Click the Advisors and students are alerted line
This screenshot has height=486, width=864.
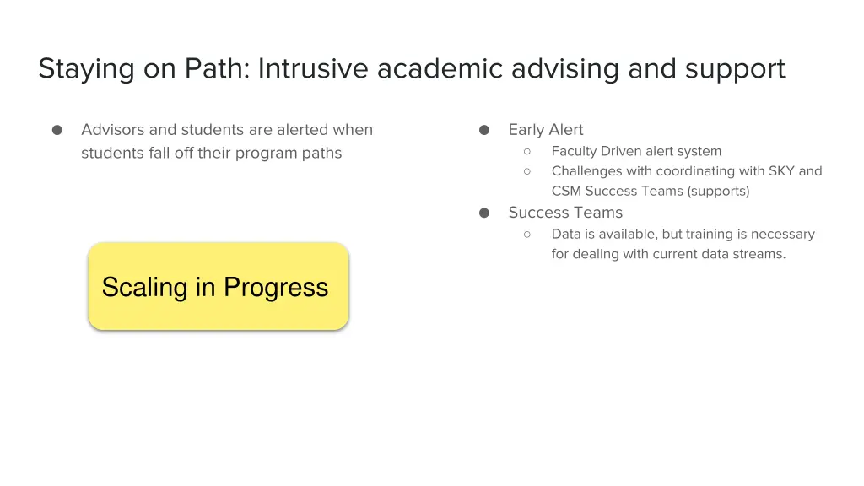227,130
